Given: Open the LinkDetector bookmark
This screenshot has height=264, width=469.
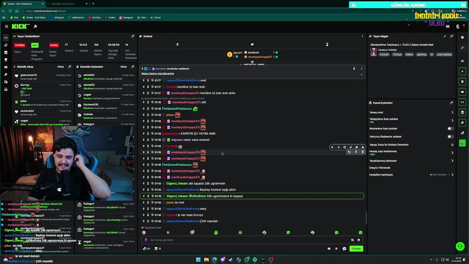Looking at the screenshot, I should click(75, 18).
